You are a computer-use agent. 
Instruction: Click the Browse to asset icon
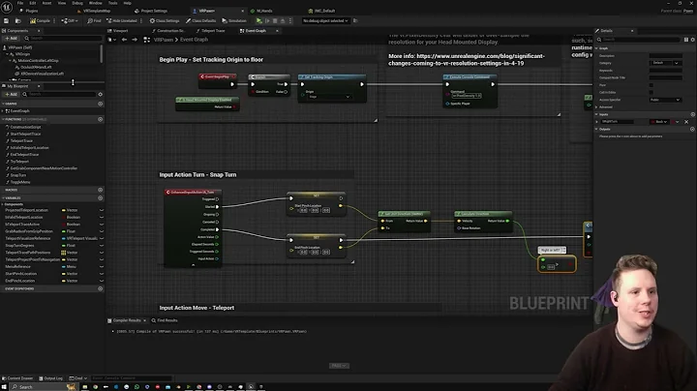[18, 21]
